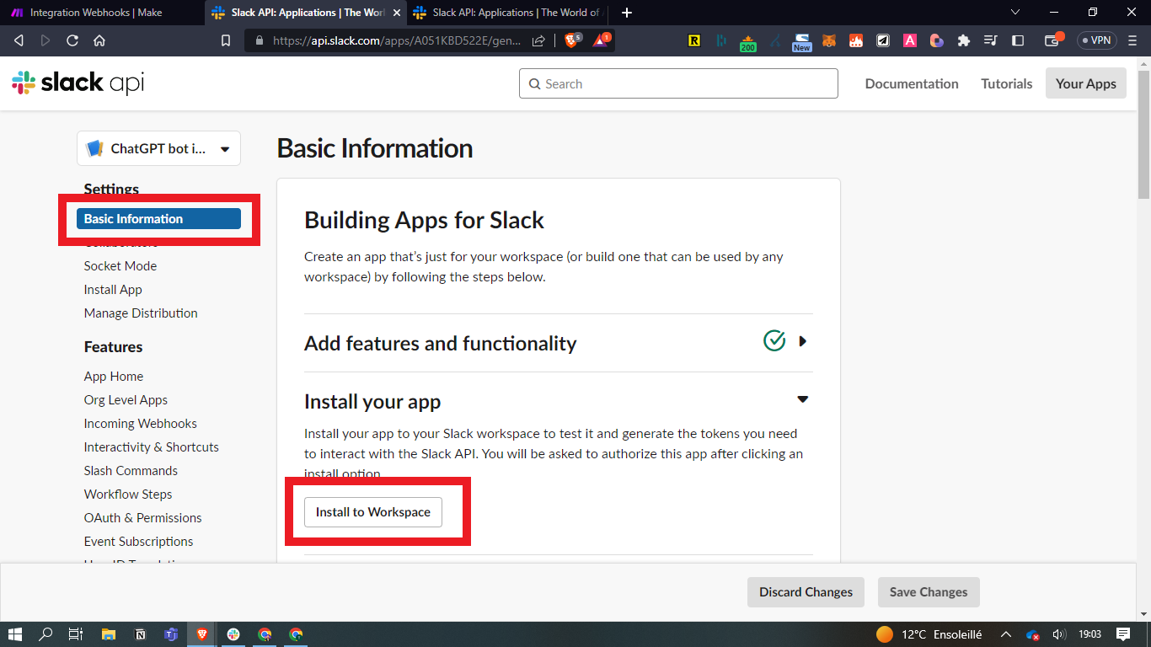Open the ChatGPT bot app selector dropdown

click(x=158, y=148)
